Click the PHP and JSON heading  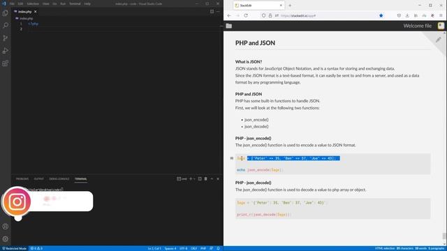tap(255, 43)
